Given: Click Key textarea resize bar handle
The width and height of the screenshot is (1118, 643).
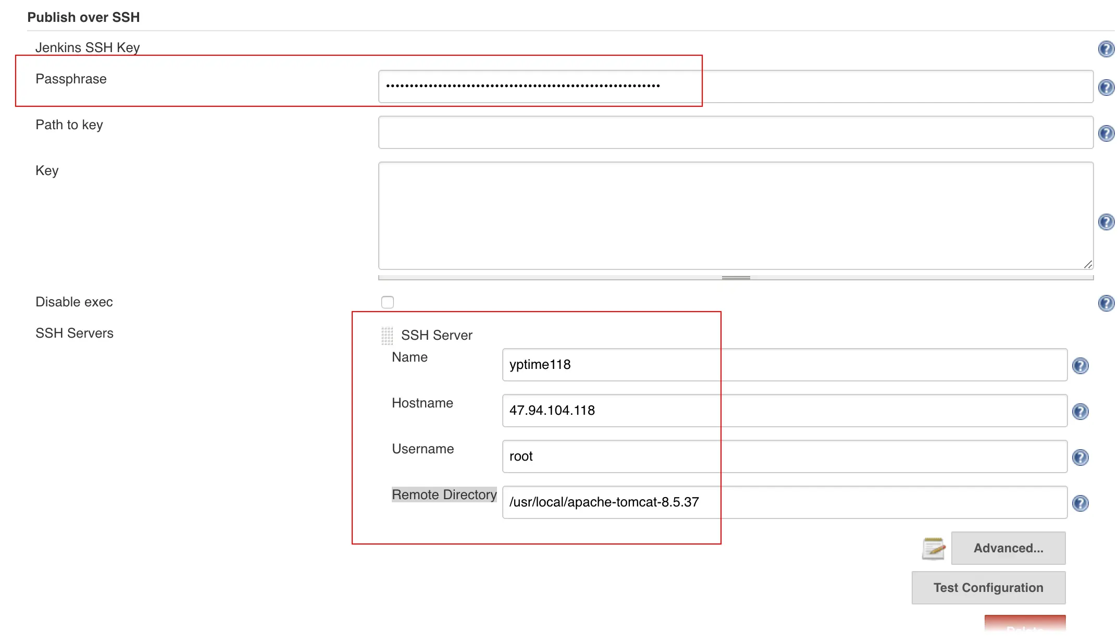Looking at the screenshot, I should (x=736, y=278).
